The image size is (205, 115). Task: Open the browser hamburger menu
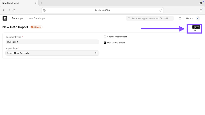[201, 10]
